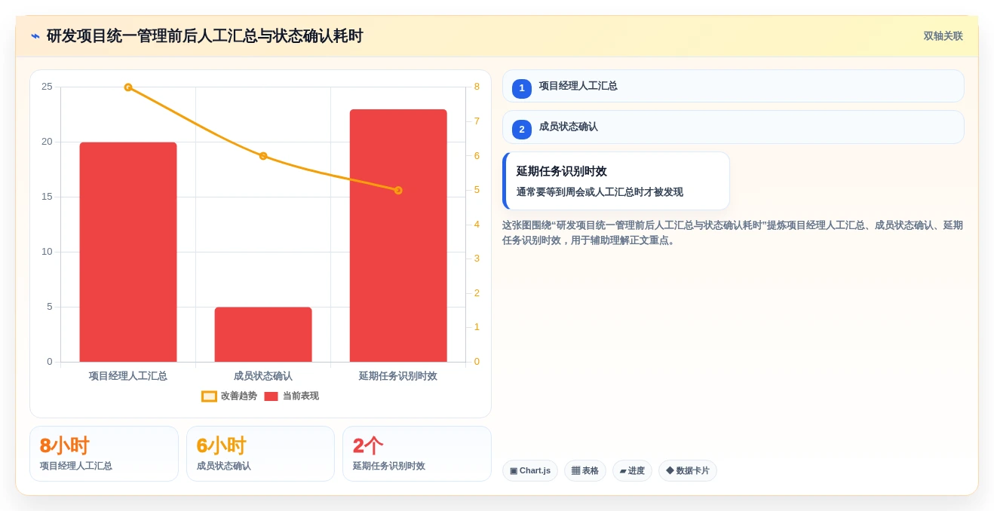This screenshot has width=994, height=511.
Task: Open the 成员状态确认 list item
Action: coord(733,127)
